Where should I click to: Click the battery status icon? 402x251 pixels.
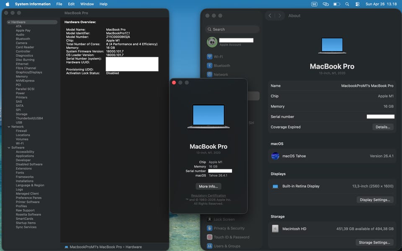pyautogui.click(x=337, y=4)
